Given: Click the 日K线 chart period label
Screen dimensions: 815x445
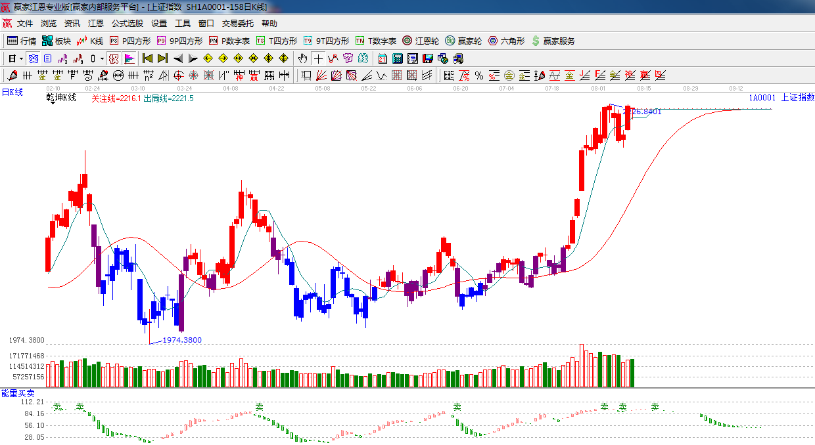Looking at the screenshot, I should click(x=12, y=93).
